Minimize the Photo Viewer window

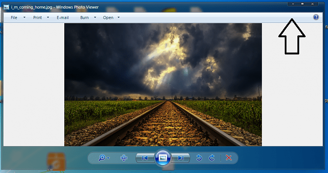(293, 4)
